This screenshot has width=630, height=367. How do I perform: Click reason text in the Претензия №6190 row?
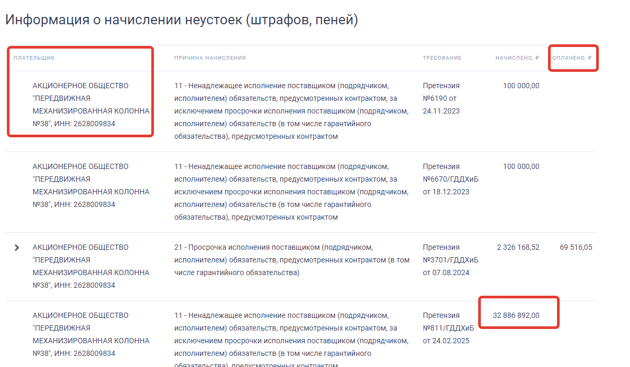point(291,111)
